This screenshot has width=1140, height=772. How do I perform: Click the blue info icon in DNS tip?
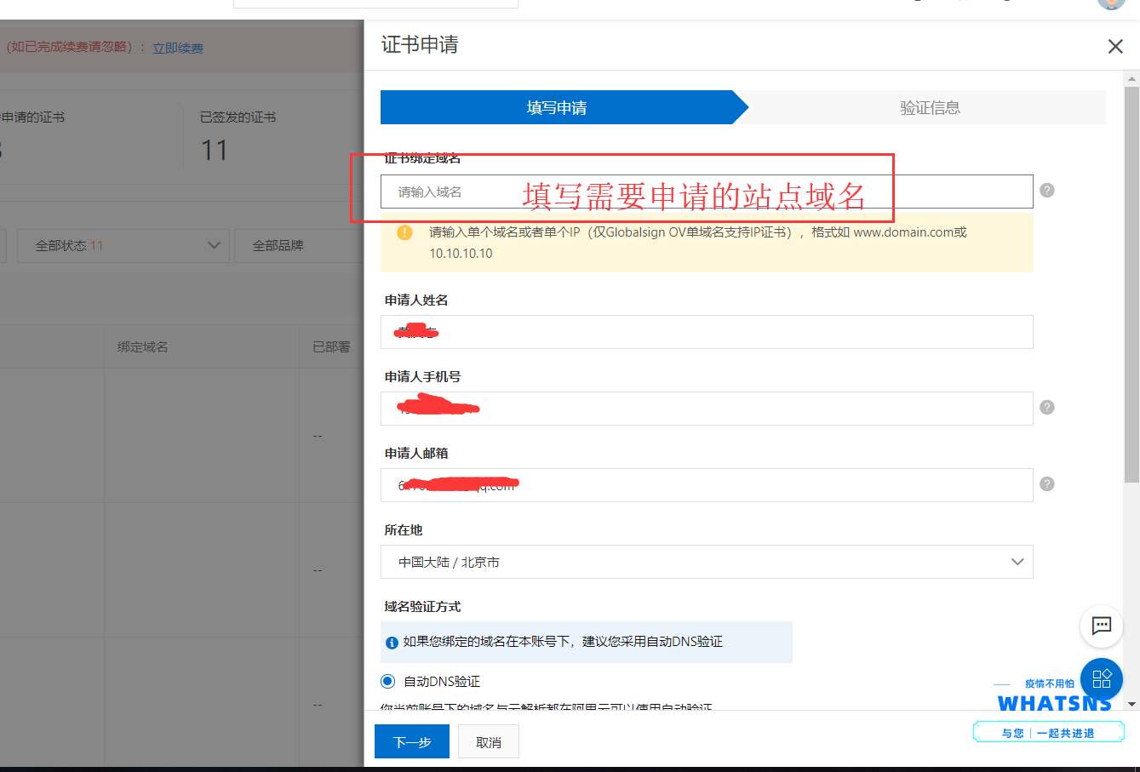tap(392, 643)
